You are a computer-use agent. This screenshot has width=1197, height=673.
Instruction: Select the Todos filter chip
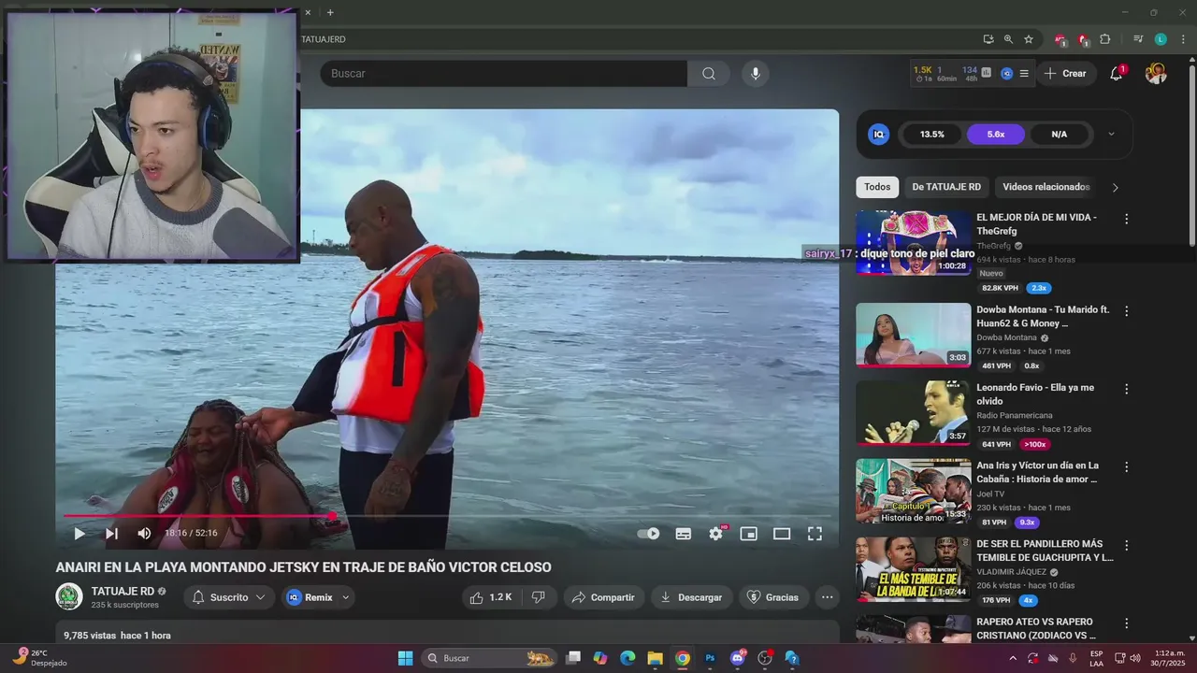tap(877, 187)
